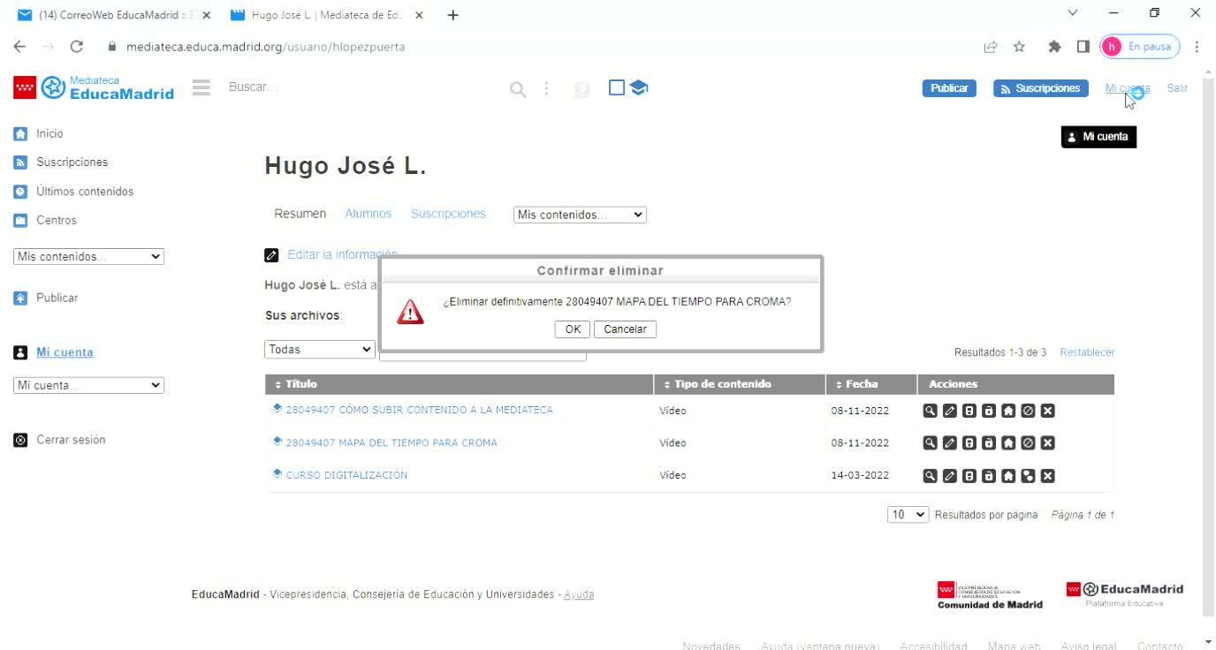Click the padlock icon in the MAPA DEL TIEMPO row
Image resolution: width=1216 pixels, height=650 pixels.
pos(988,443)
